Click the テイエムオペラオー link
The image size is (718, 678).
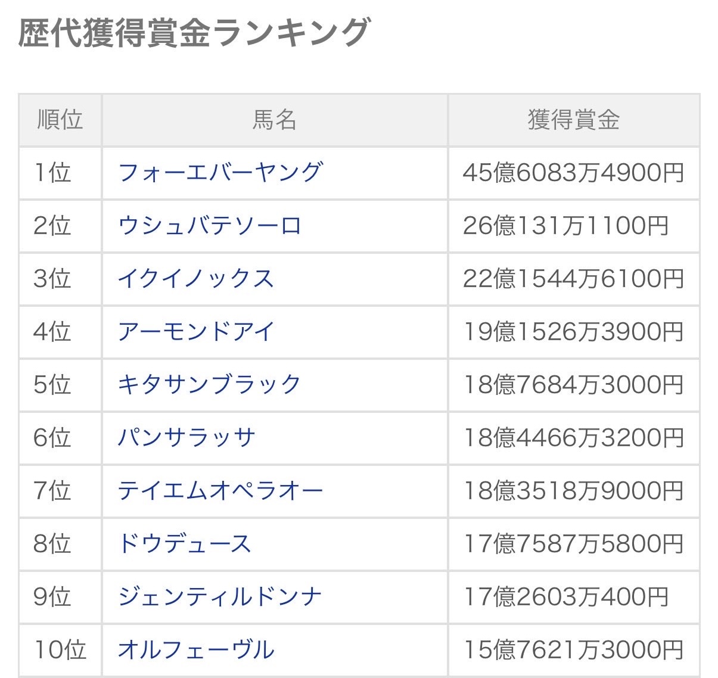click(x=220, y=490)
